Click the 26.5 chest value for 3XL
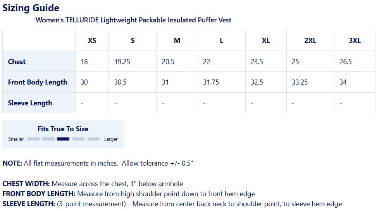This screenshot has height=210, width=377. pyautogui.click(x=345, y=61)
